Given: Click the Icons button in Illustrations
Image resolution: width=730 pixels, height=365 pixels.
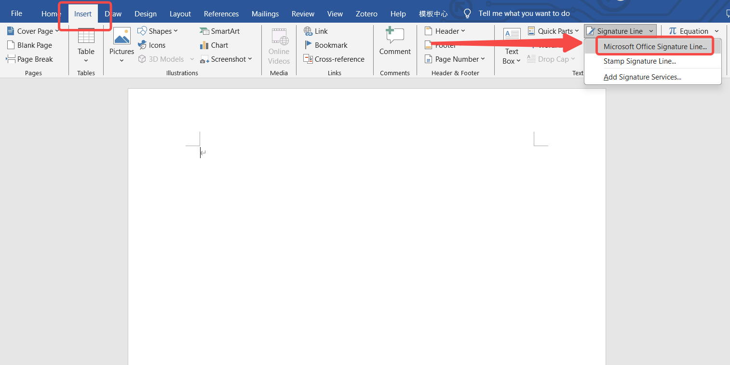Looking at the screenshot, I should coord(152,45).
